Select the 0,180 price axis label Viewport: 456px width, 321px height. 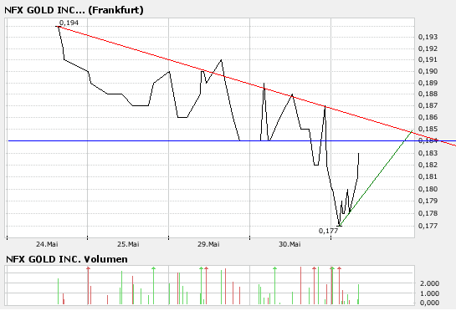(x=428, y=189)
